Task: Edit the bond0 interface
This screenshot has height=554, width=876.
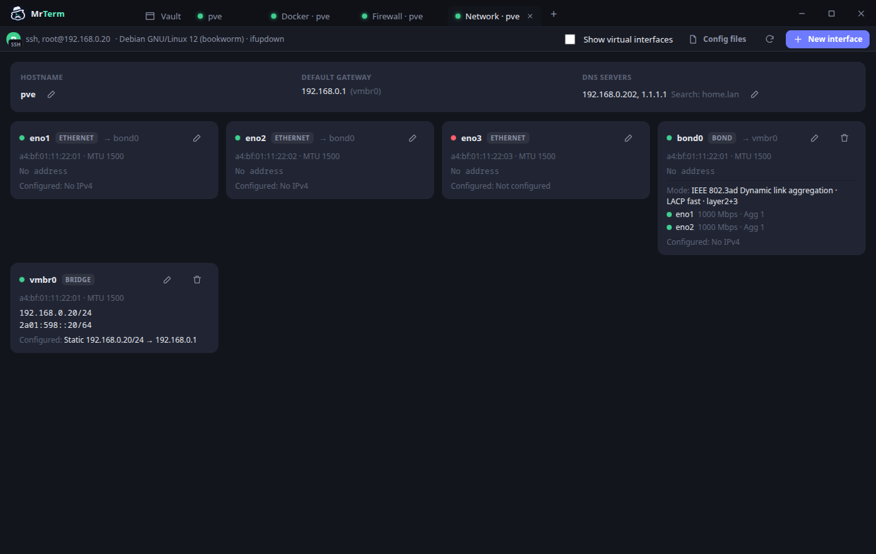Action: pos(815,138)
